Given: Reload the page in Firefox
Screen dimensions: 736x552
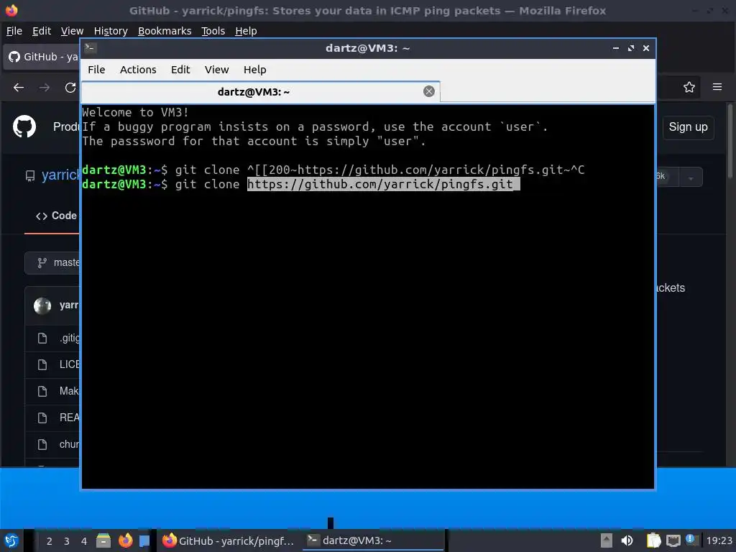Looking at the screenshot, I should coord(70,87).
